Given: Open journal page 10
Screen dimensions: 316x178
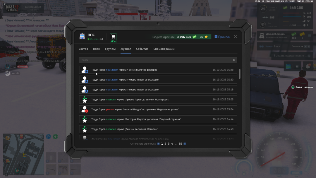Looking at the screenshot, I should 180,144.
